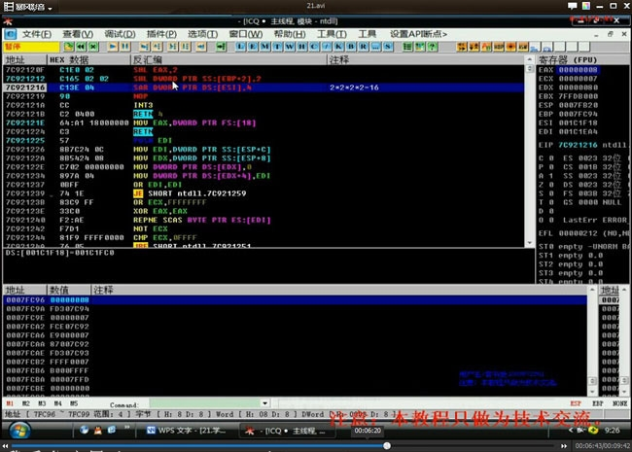Click the EAX register value 00000008
632x452 pixels.
(578, 70)
